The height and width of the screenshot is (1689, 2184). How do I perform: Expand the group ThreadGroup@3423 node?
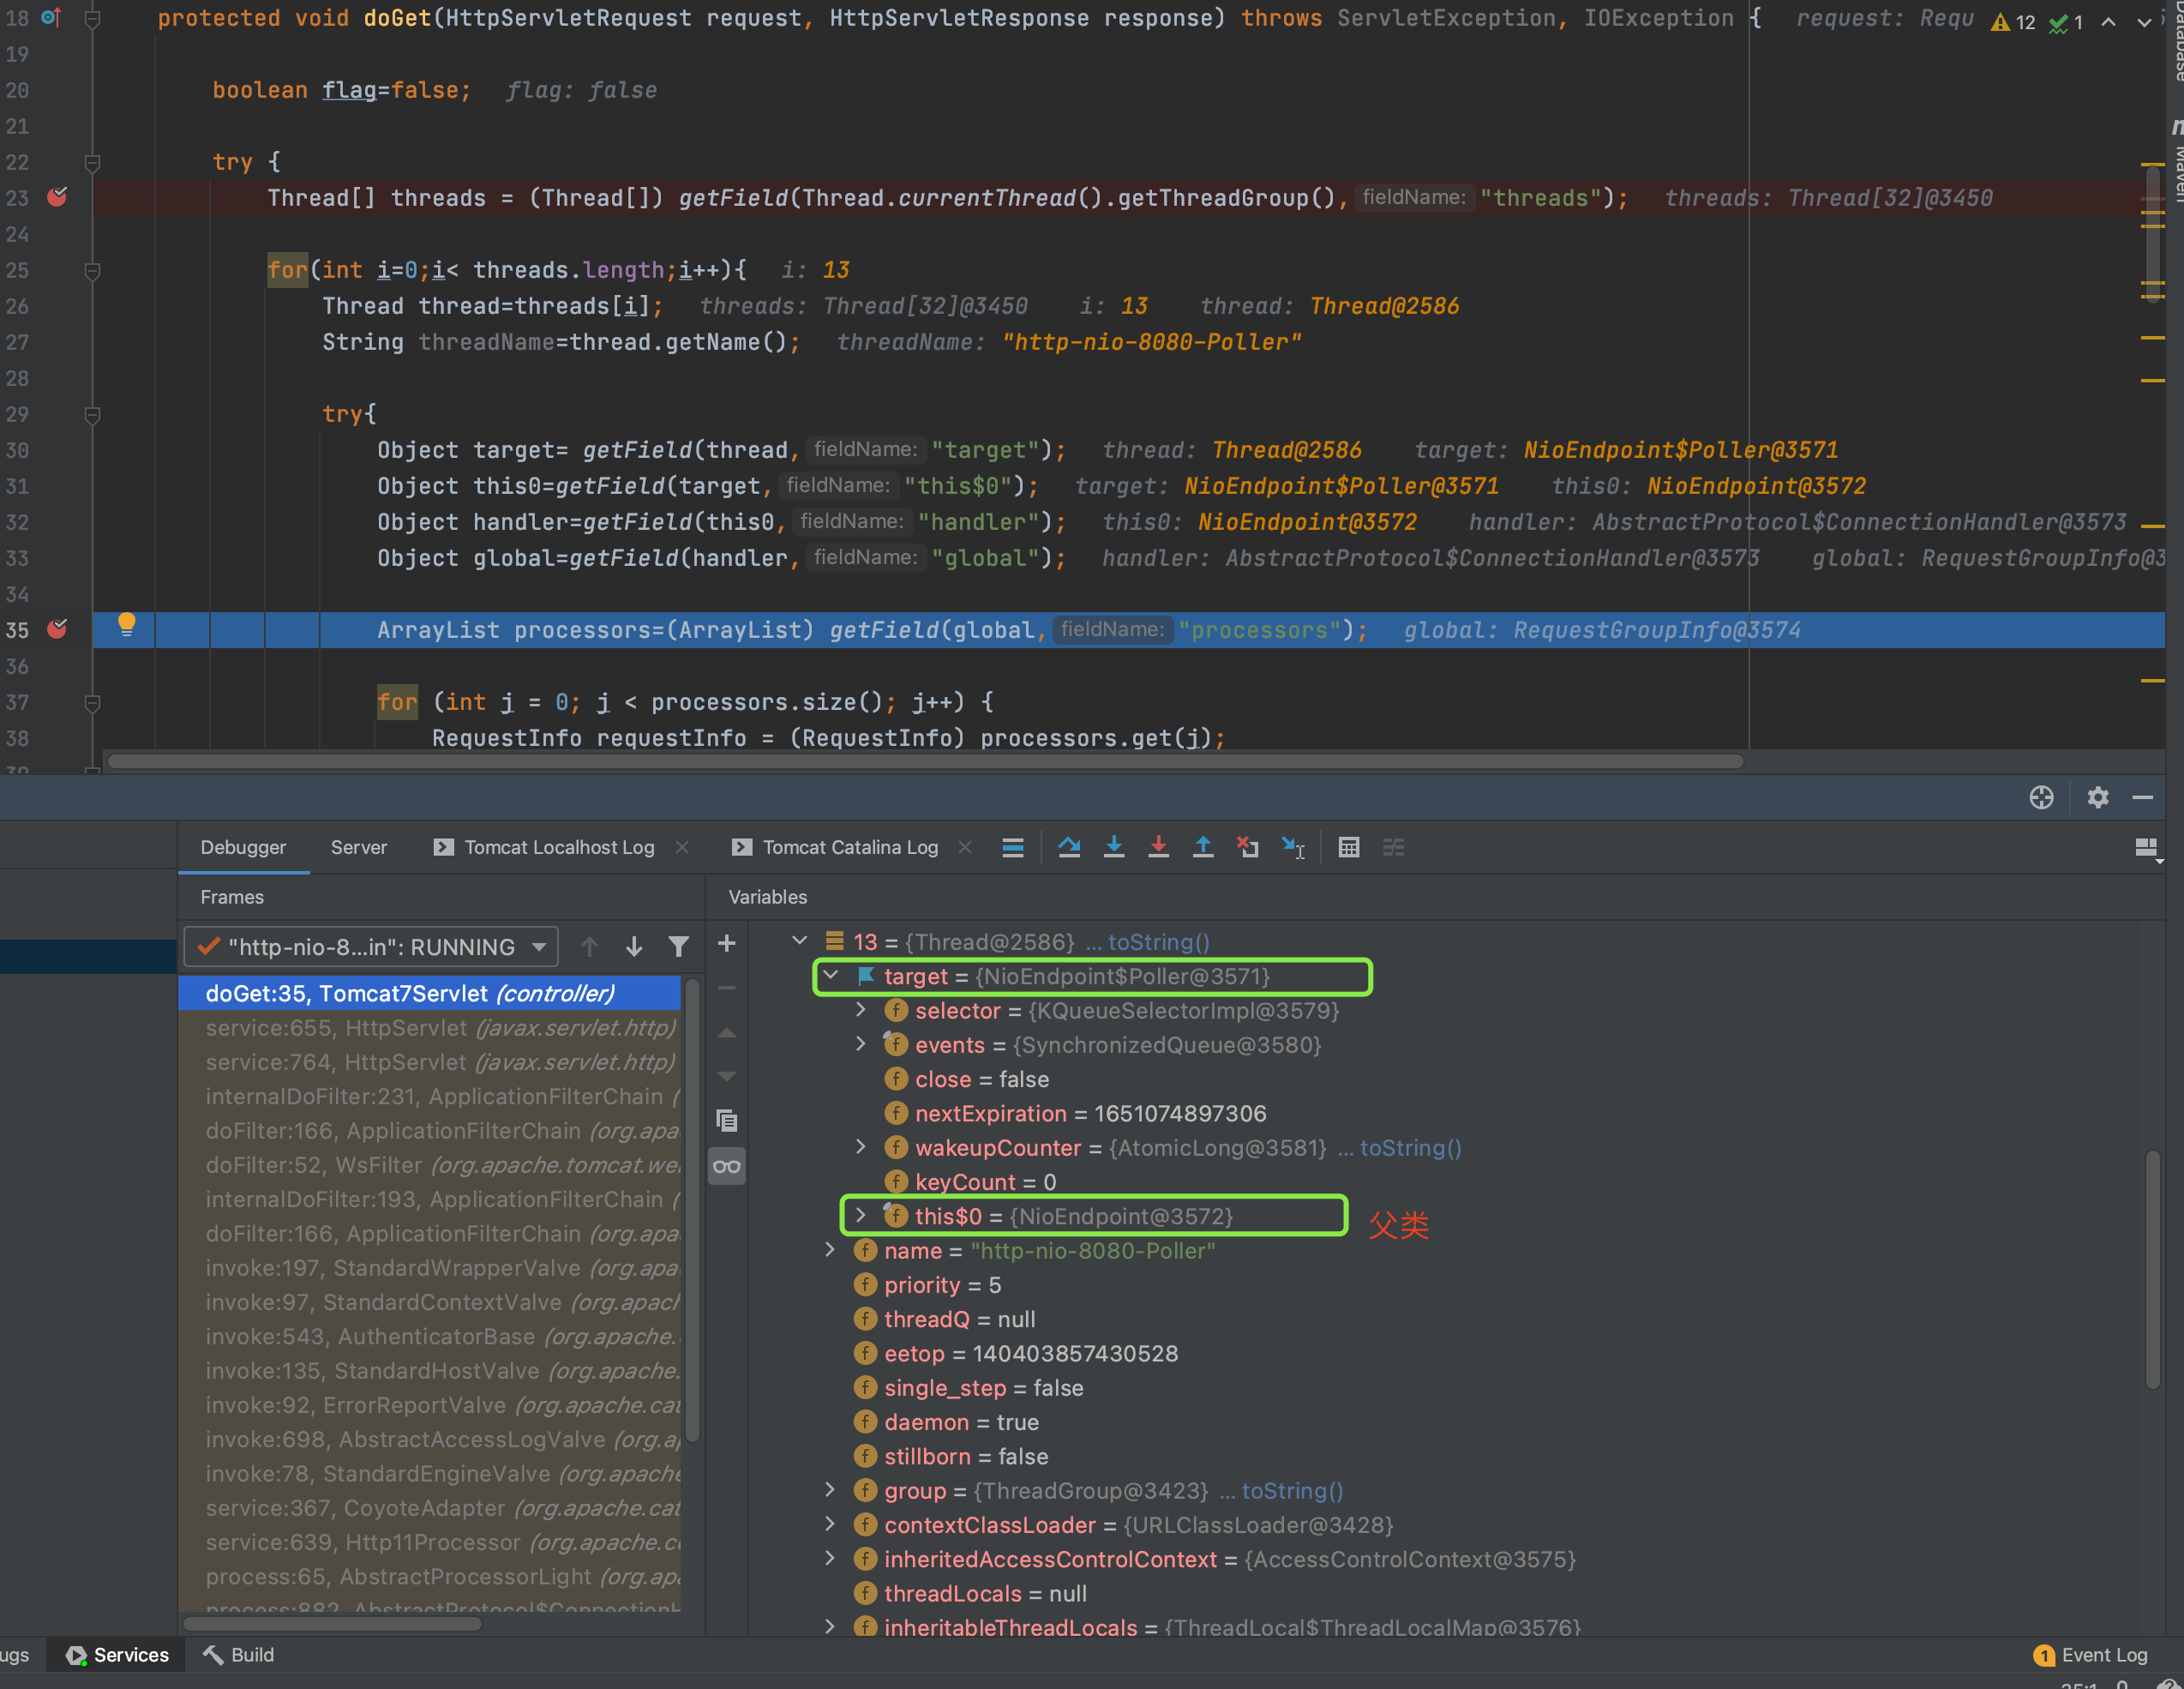coord(830,1490)
